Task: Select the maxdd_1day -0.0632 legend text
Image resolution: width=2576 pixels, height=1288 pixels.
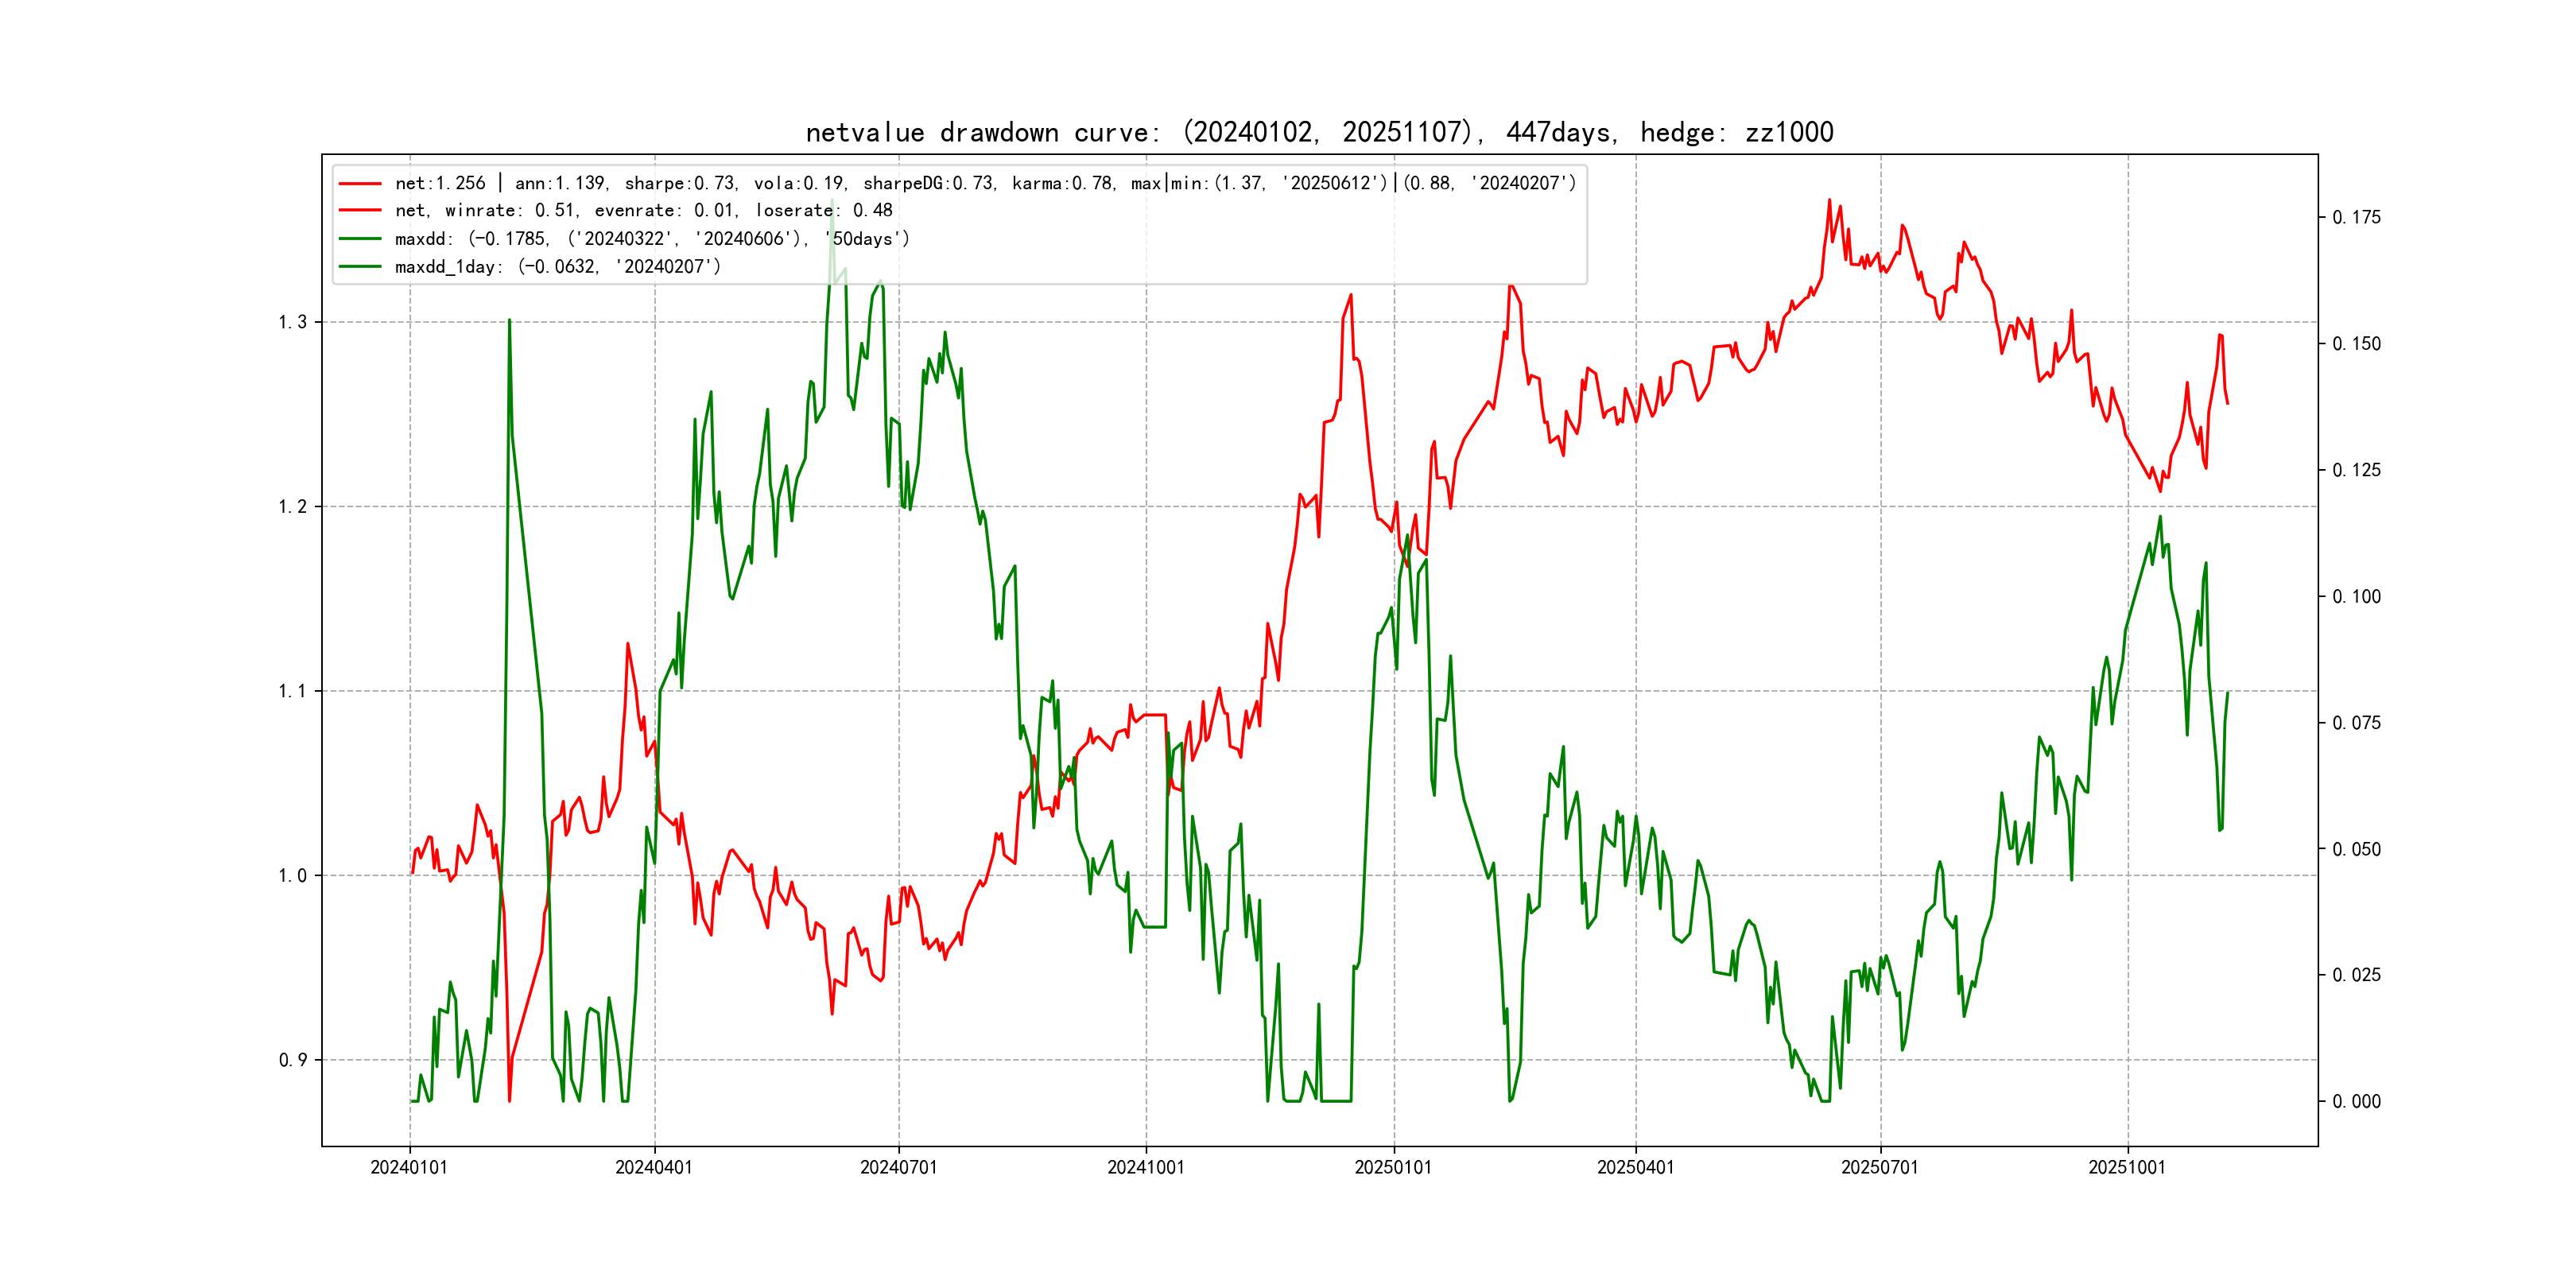Action: pos(557,267)
